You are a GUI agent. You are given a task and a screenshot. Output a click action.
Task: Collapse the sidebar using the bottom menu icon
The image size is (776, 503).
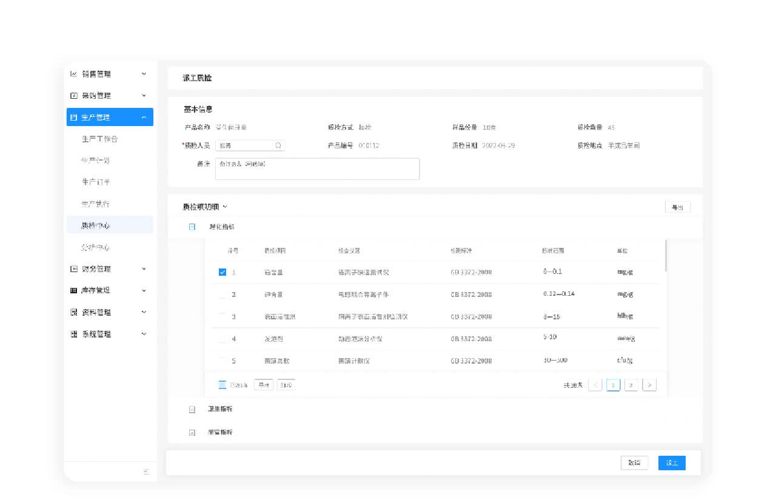tap(146, 471)
